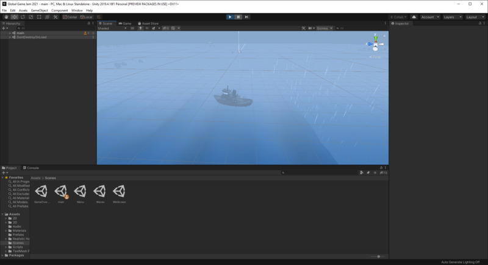Screen dimensions: 488x265
Task: Switch to the Console tab
Action: (x=31, y=167)
